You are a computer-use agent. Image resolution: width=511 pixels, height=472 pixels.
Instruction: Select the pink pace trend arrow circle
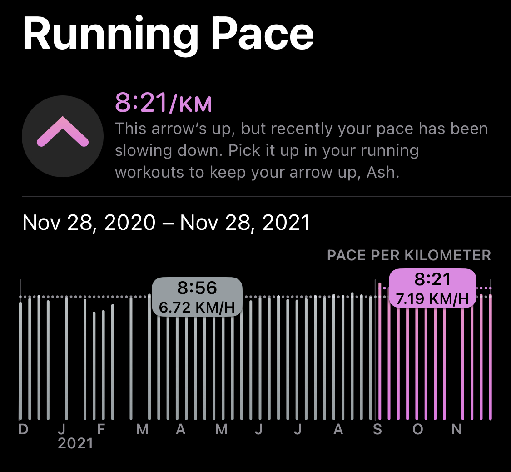[x=62, y=136]
